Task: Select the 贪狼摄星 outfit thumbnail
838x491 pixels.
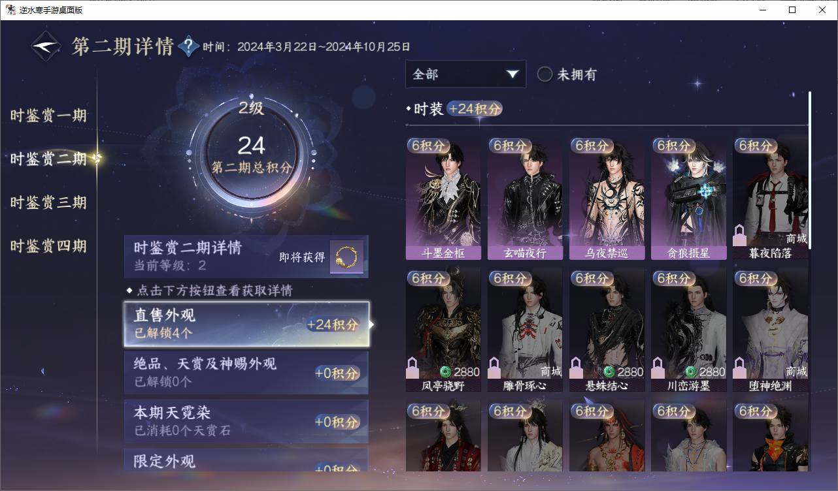Action: point(688,198)
